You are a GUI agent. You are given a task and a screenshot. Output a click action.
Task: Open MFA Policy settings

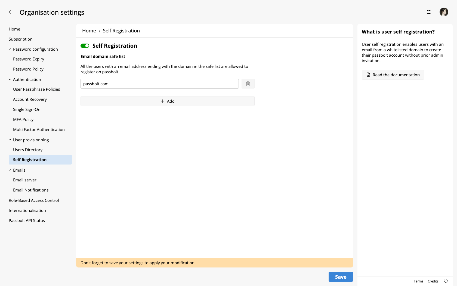coord(23,120)
